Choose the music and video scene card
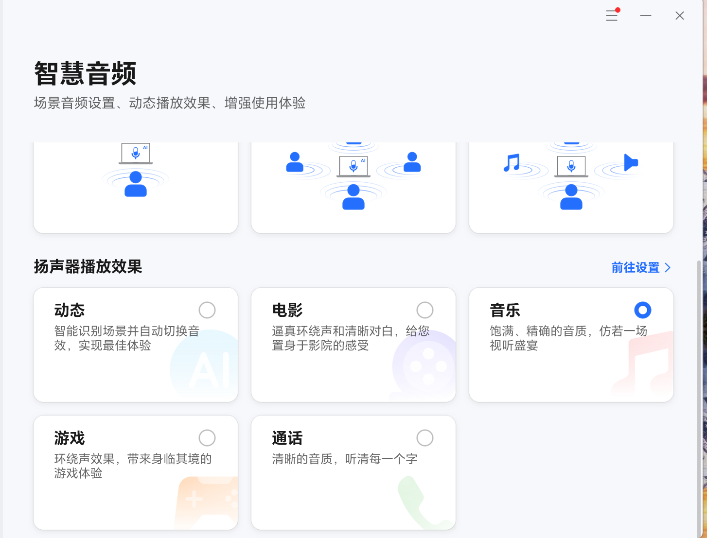 571,188
